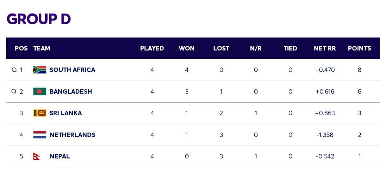Click the South Africa flag icon
386x173 pixels.
click(40, 70)
